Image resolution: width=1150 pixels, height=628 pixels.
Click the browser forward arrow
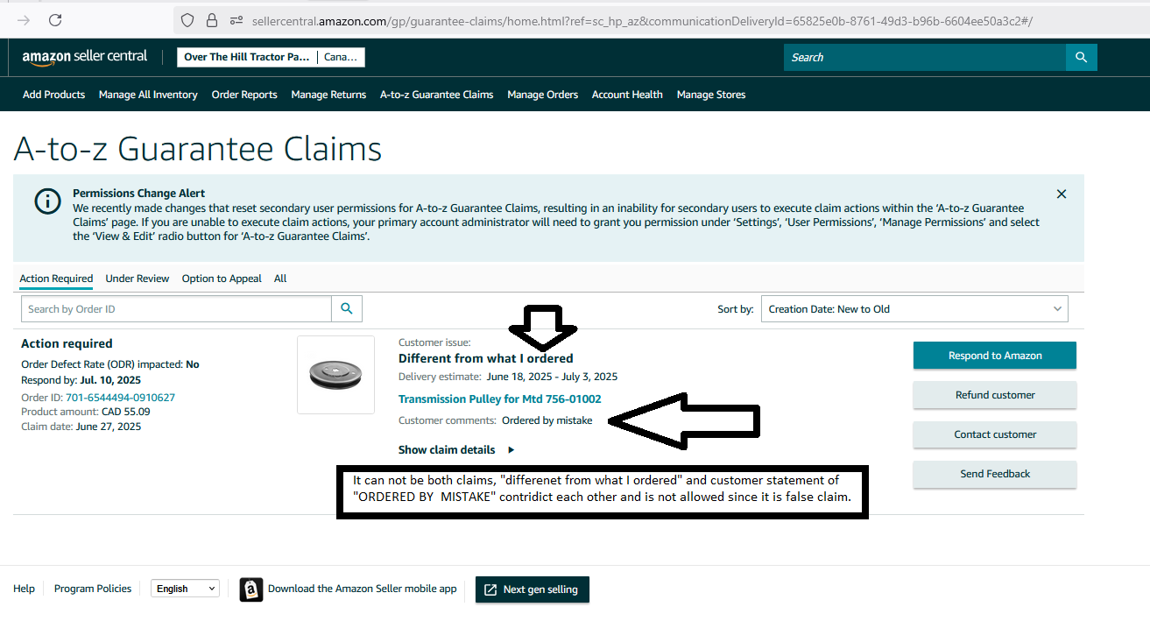point(24,20)
